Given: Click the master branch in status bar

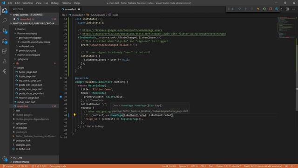Looking at the screenshot, I should tap(8, 166).
